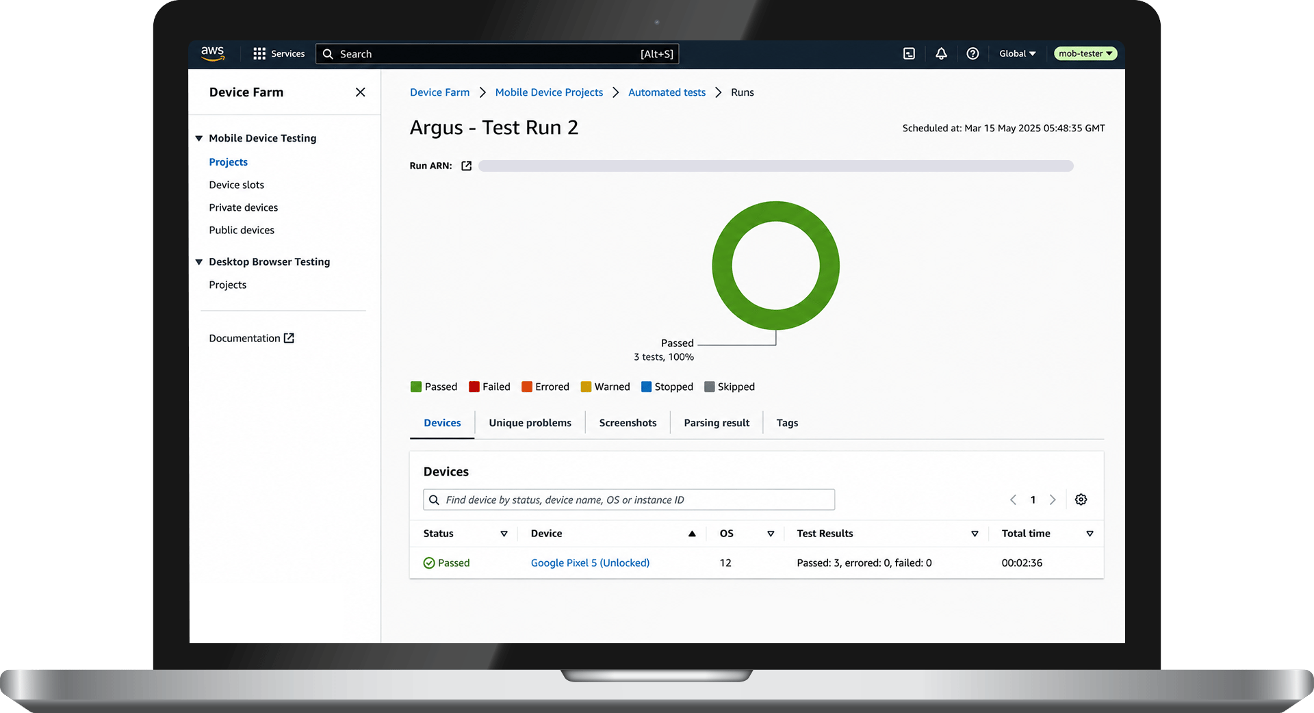Open the help question mark icon
Screen dimensions: 1314x713
tap(972, 53)
